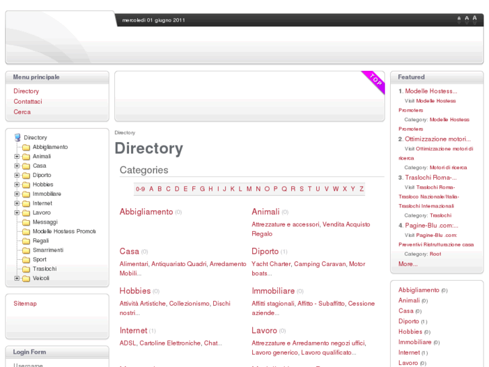Filter categories by letter Z

coord(361,189)
